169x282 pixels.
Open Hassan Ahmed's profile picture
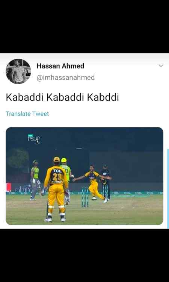pyautogui.click(x=18, y=71)
